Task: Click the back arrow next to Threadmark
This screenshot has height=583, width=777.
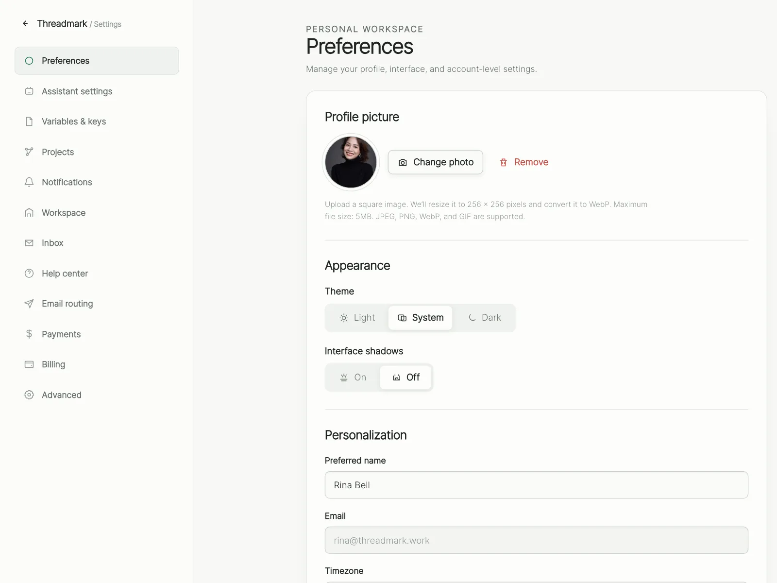Action: 25,23
